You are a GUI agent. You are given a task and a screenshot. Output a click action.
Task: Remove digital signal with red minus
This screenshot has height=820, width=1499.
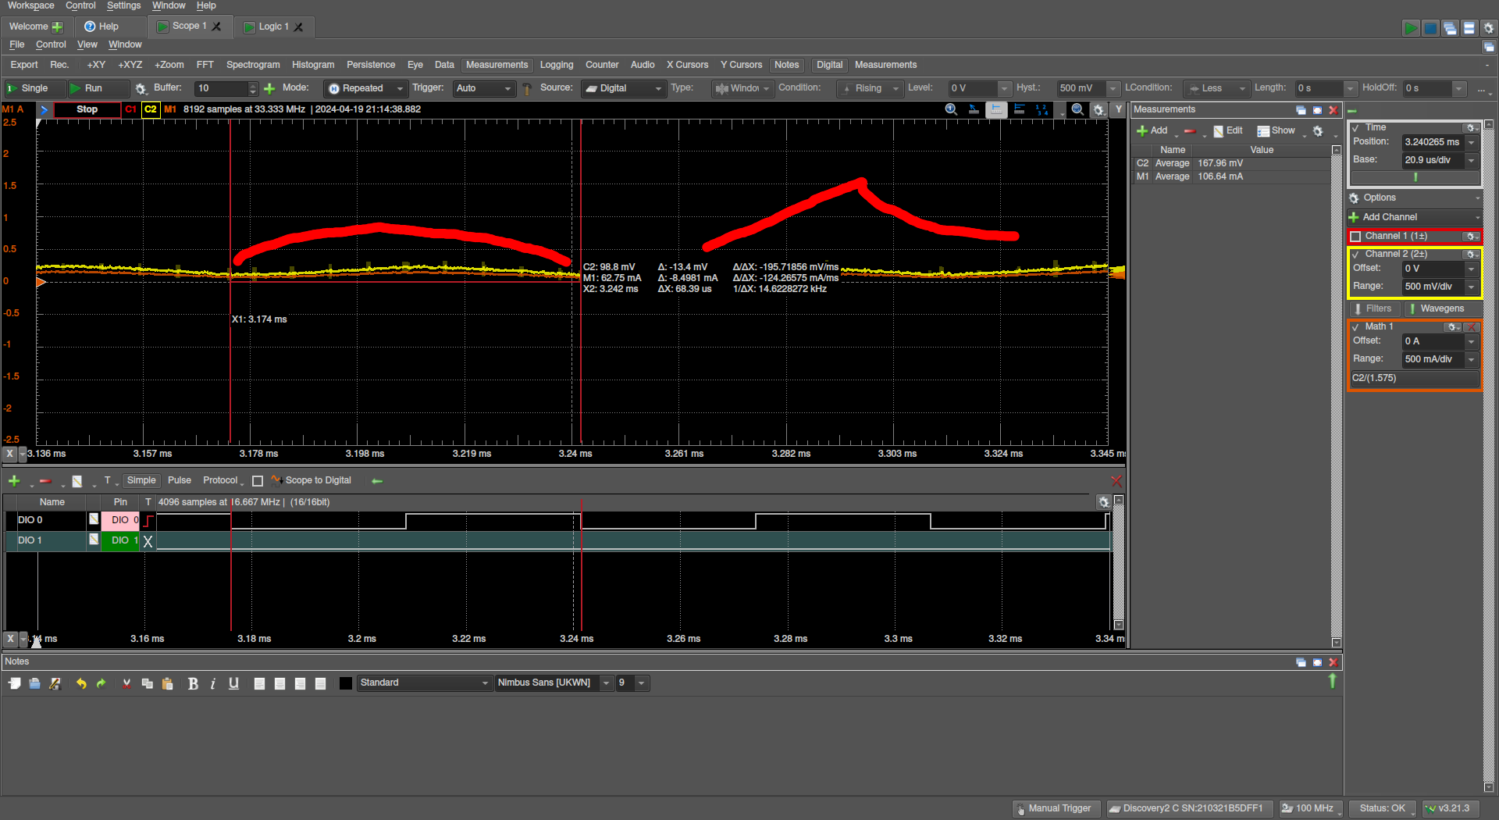tap(45, 480)
